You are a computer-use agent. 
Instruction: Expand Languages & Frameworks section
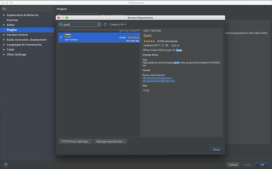click(4, 45)
